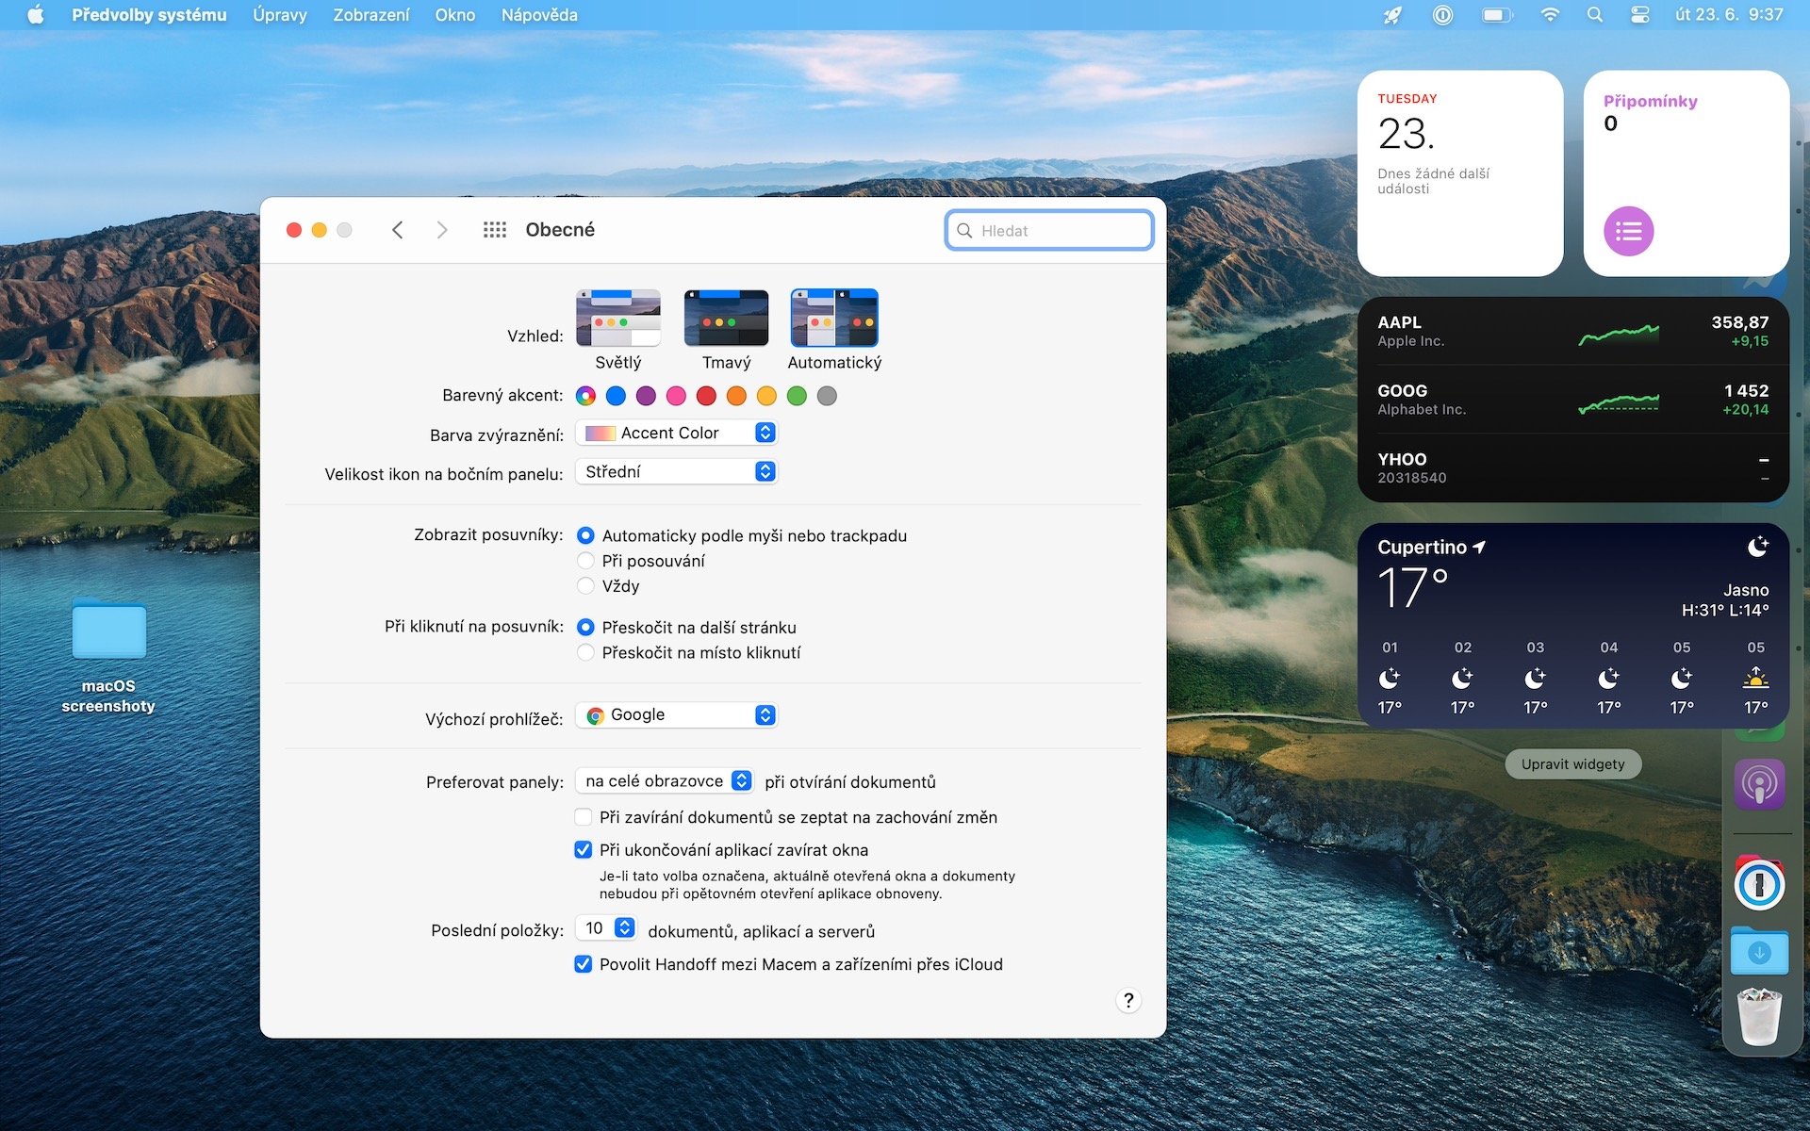Viewport: 1810px width, 1131px height.
Task: Open the sidebar icon size dropdown
Action: point(677,471)
